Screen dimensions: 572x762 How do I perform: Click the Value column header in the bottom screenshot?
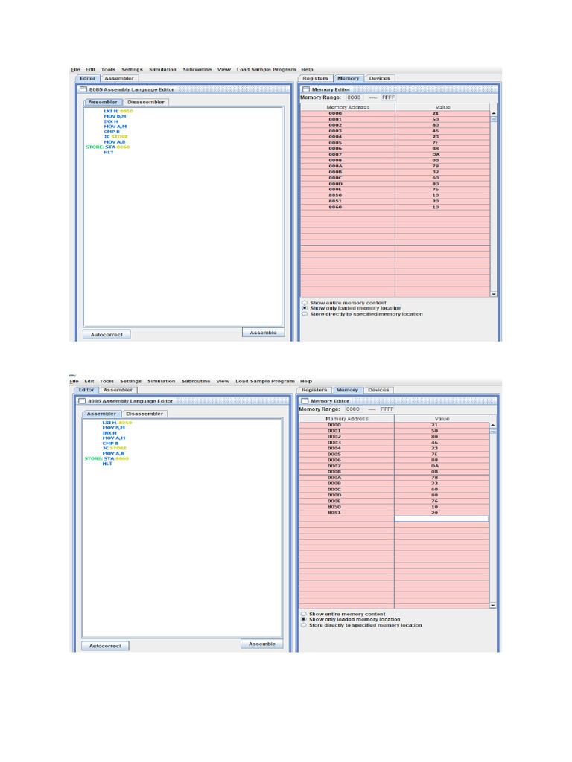[x=442, y=418]
